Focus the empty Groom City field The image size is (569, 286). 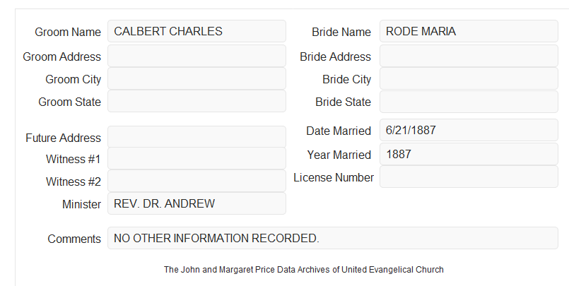196,78
